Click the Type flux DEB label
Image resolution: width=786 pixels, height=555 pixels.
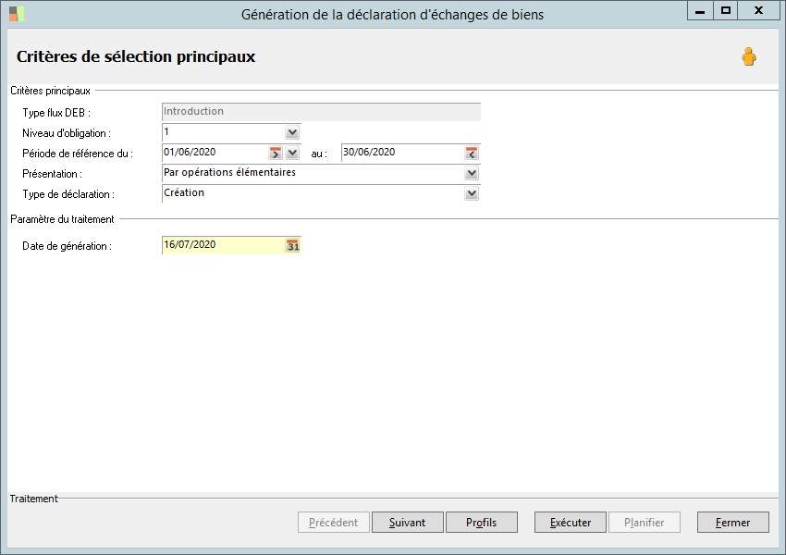pyautogui.click(x=56, y=113)
